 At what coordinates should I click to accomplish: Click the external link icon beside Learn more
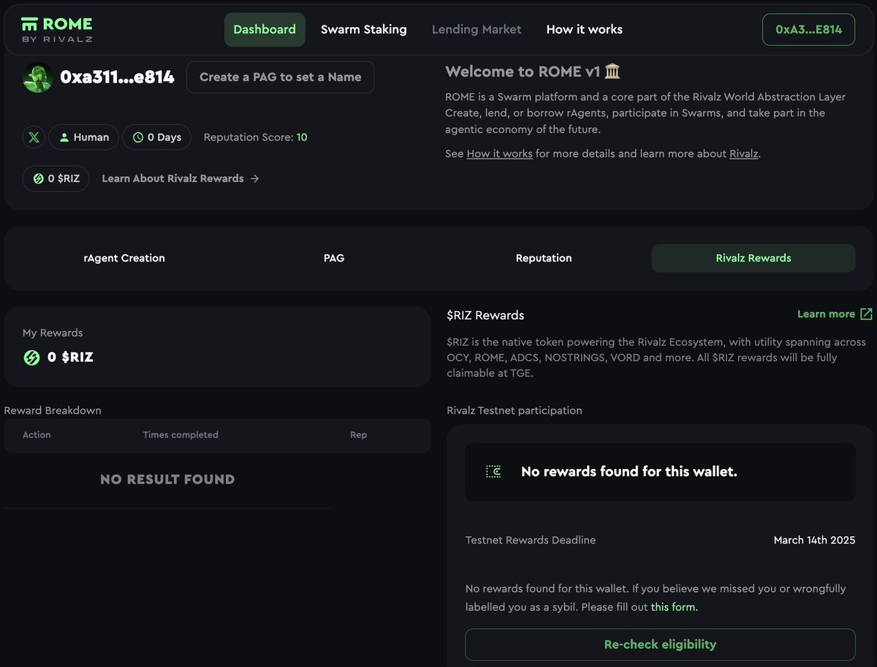click(866, 314)
